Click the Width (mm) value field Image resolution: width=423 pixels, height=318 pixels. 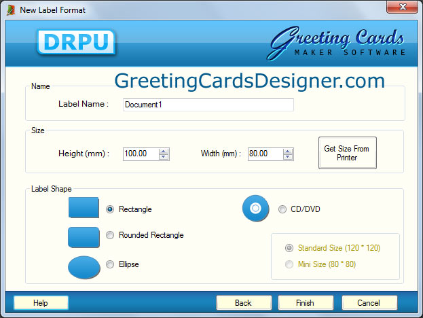tap(265, 154)
